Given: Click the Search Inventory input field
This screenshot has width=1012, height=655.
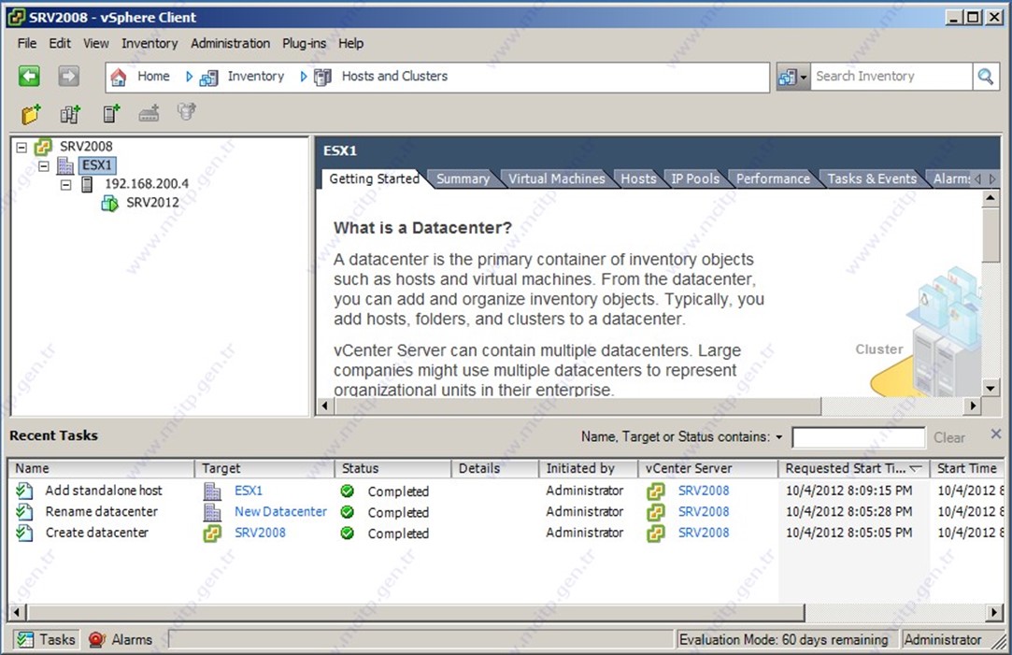Looking at the screenshot, I should coord(891,77).
